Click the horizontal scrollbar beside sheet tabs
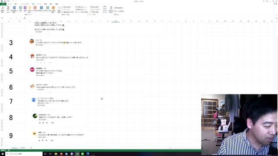 (x=170, y=148)
